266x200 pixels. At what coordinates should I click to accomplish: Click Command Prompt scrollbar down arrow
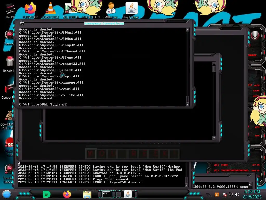coord(187,104)
